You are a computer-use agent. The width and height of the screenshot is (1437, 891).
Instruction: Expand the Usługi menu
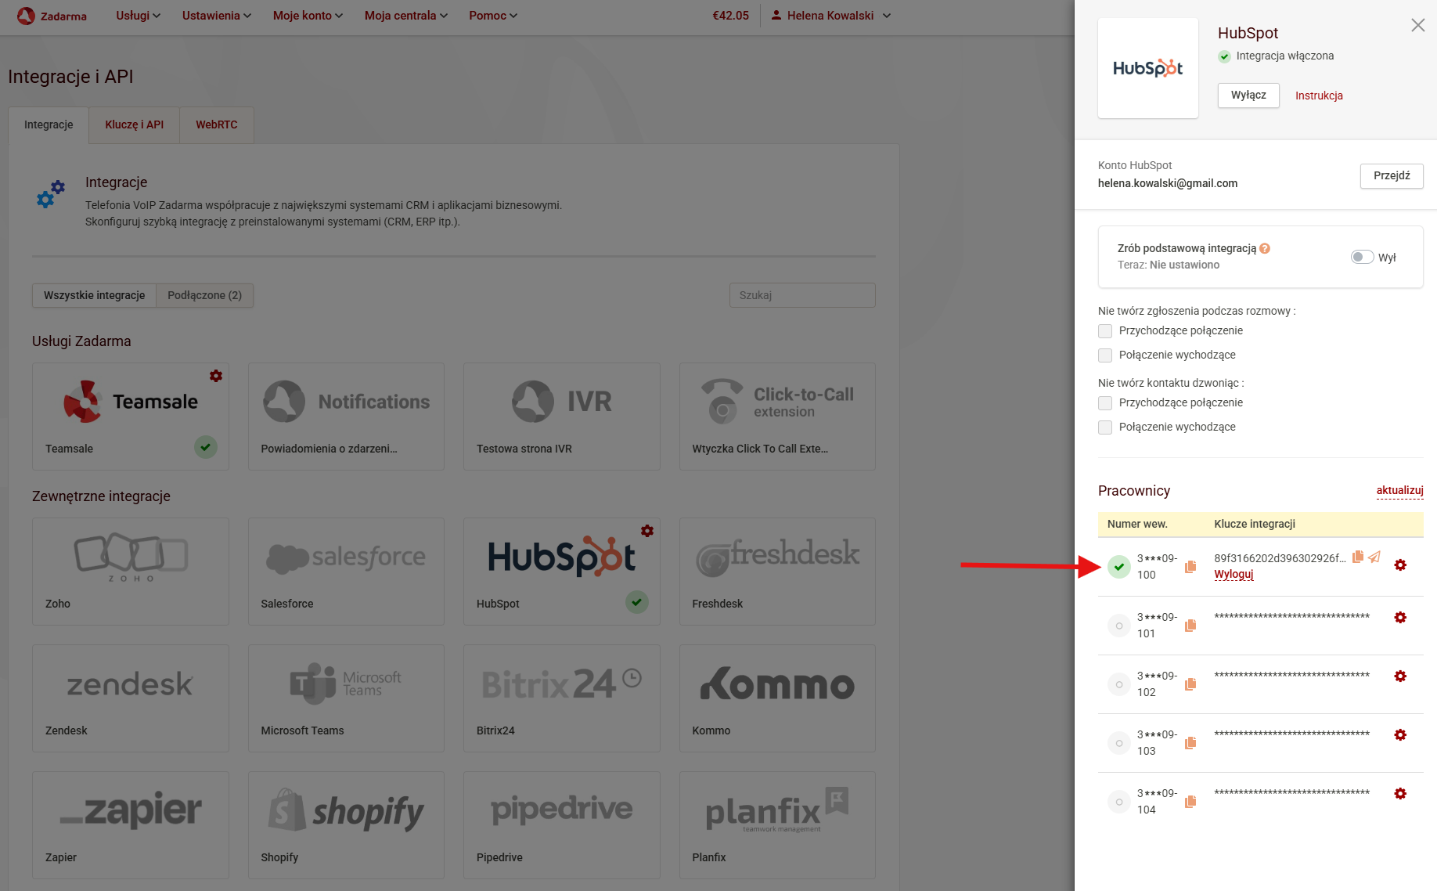pyautogui.click(x=138, y=16)
